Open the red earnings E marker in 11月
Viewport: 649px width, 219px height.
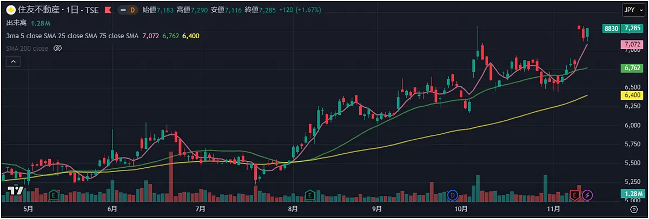coord(575,194)
